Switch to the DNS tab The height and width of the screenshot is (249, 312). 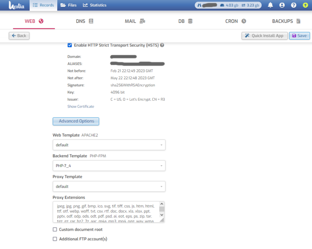84,21
